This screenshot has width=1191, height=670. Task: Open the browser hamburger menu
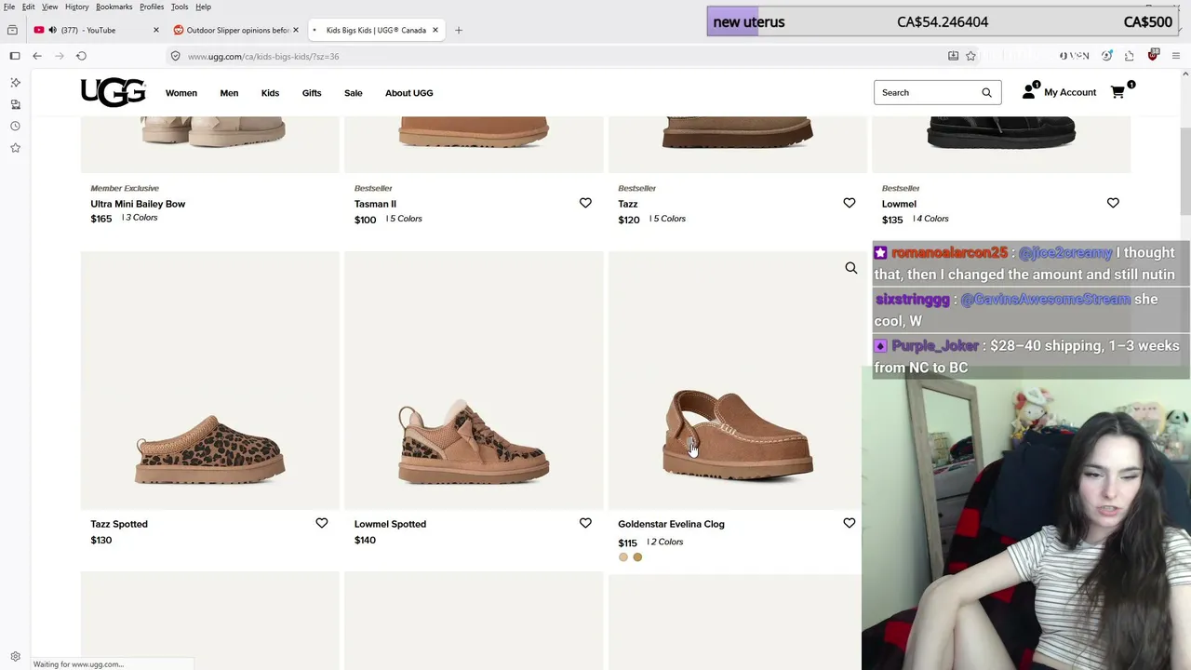(x=1176, y=56)
